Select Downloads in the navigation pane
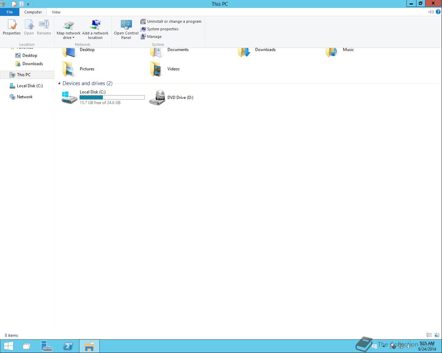The image size is (442, 353). click(x=29, y=64)
